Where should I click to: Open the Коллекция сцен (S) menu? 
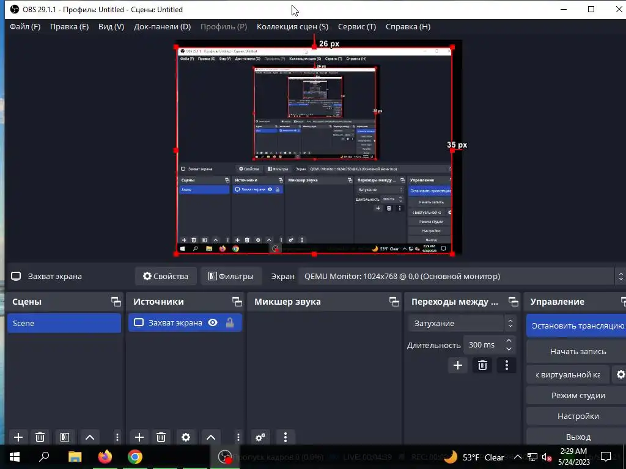[292, 27]
